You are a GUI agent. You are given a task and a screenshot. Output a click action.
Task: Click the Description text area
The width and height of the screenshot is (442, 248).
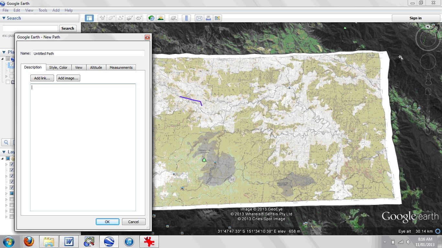point(83,147)
